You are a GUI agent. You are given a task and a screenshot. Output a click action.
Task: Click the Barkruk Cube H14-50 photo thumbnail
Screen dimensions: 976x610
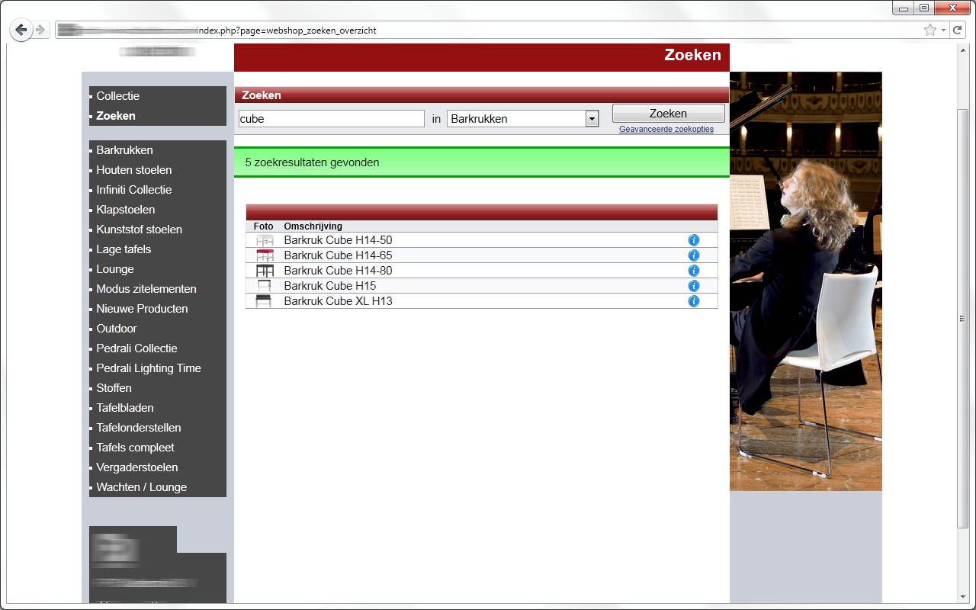click(264, 240)
